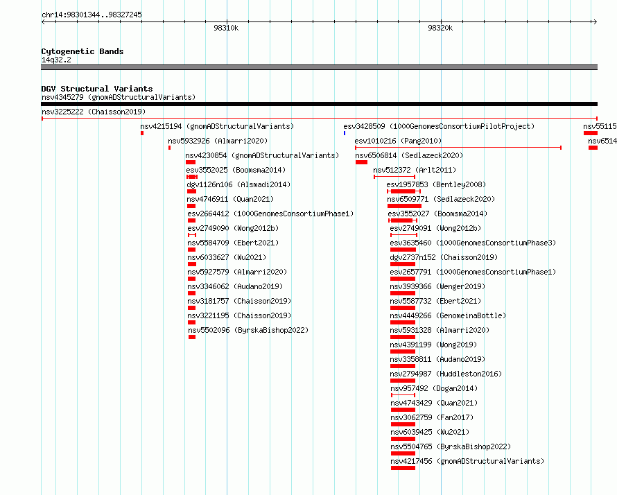Click nsv5502096 (ByrskaBishop2022) label

(x=248, y=330)
